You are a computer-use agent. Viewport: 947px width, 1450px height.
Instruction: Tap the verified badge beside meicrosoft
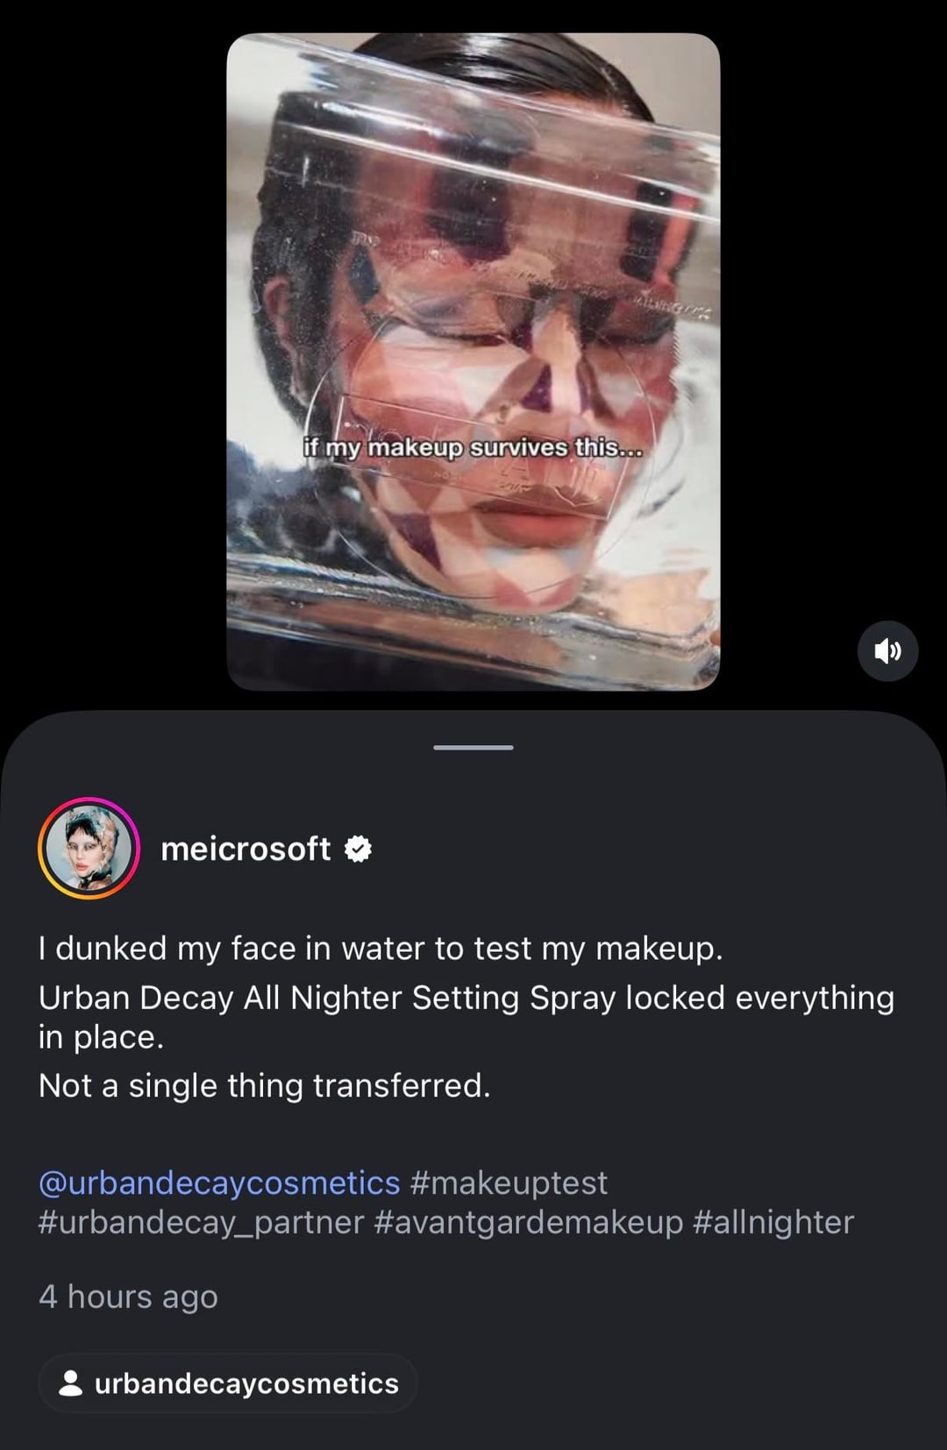coord(358,849)
